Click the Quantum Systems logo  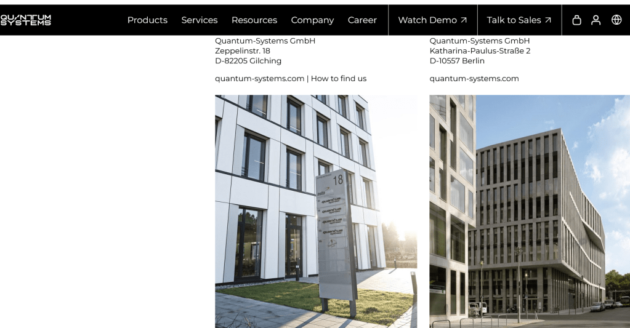pyautogui.click(x=26, y=20)
